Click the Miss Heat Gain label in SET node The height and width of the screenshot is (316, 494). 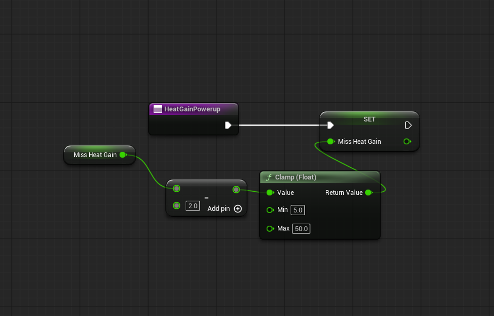pyautogui.click(x=360, y=142)
